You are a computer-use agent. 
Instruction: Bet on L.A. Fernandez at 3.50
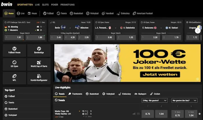pos(105,37)
